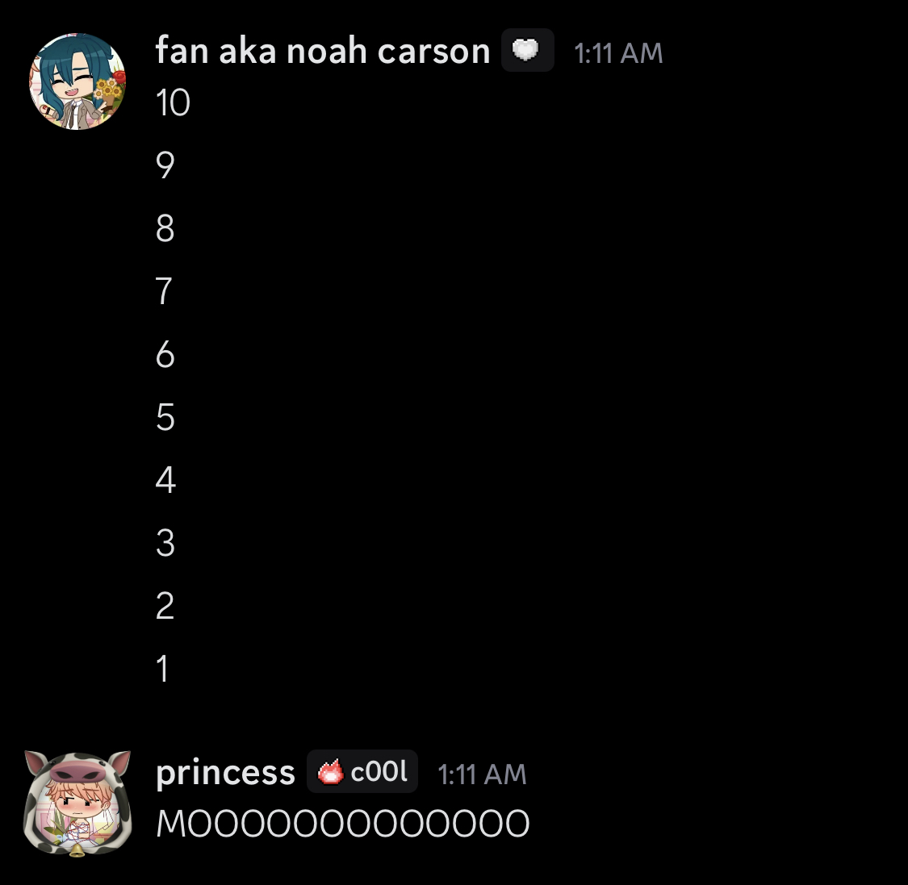
Task: Click the white heart server tag badge
Action: (527, 50)
